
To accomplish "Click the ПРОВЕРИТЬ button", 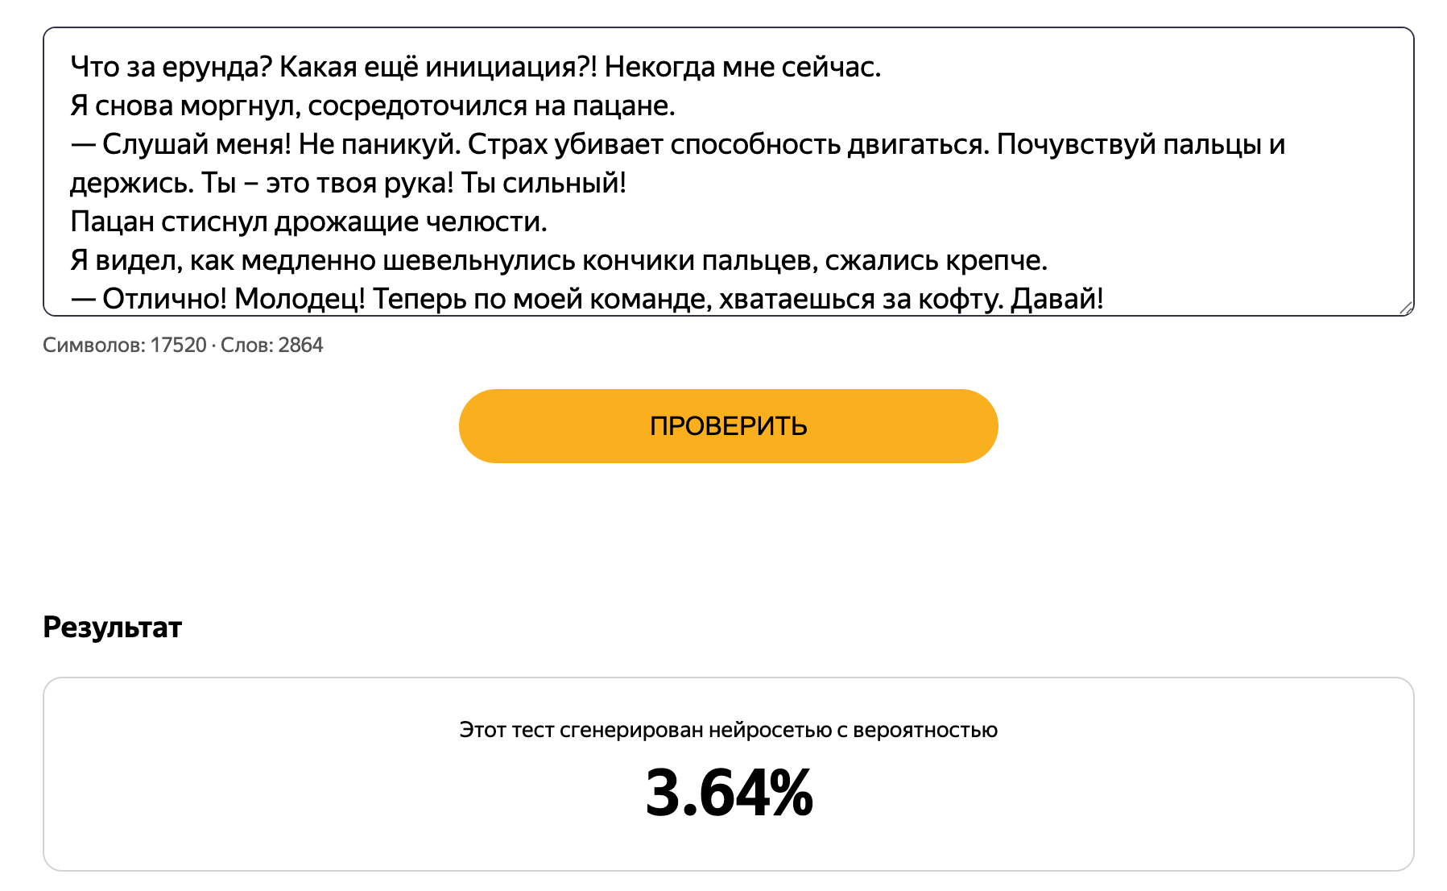I will tap(728, 426).
